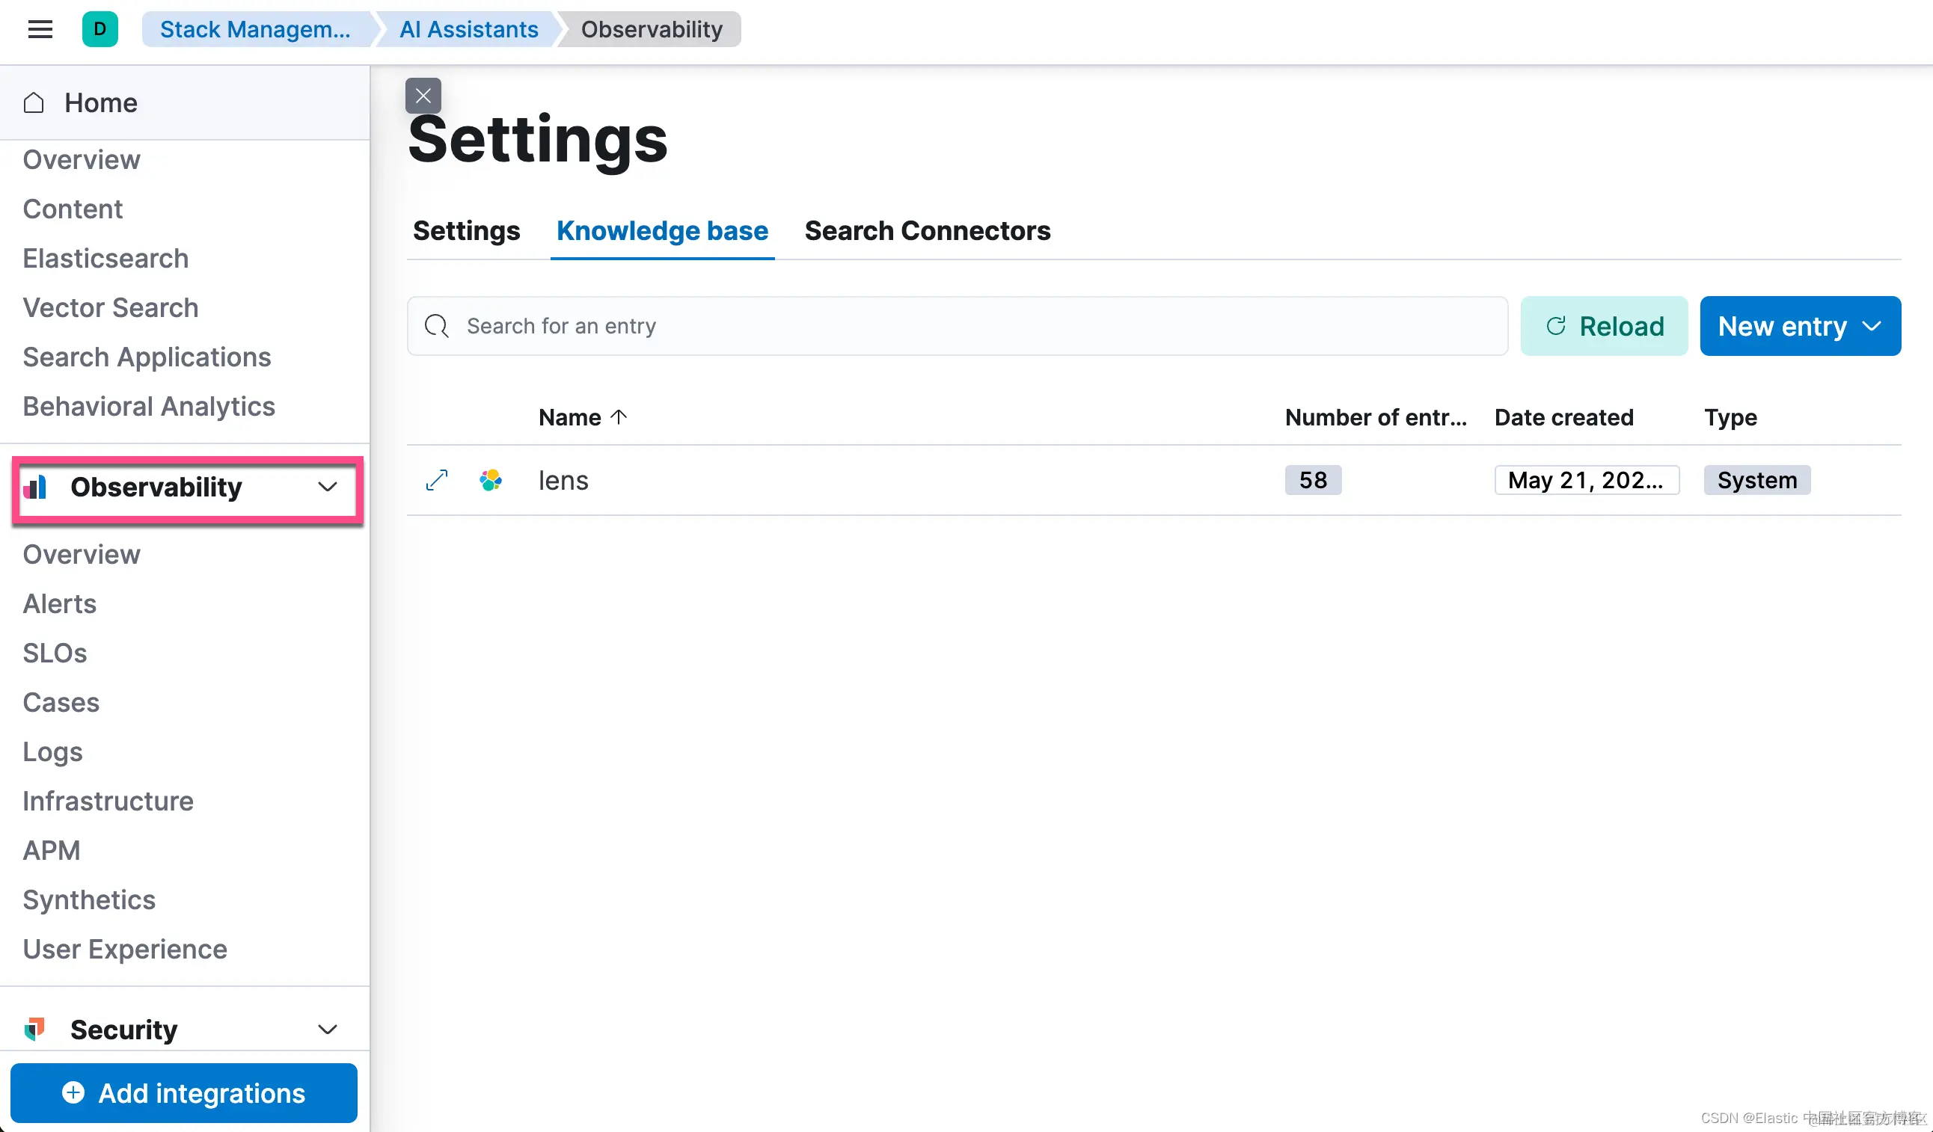The height and width of the screenshot is (1132, 1933).
Task: Collapse the Observability section chevron
Action: 328,487
